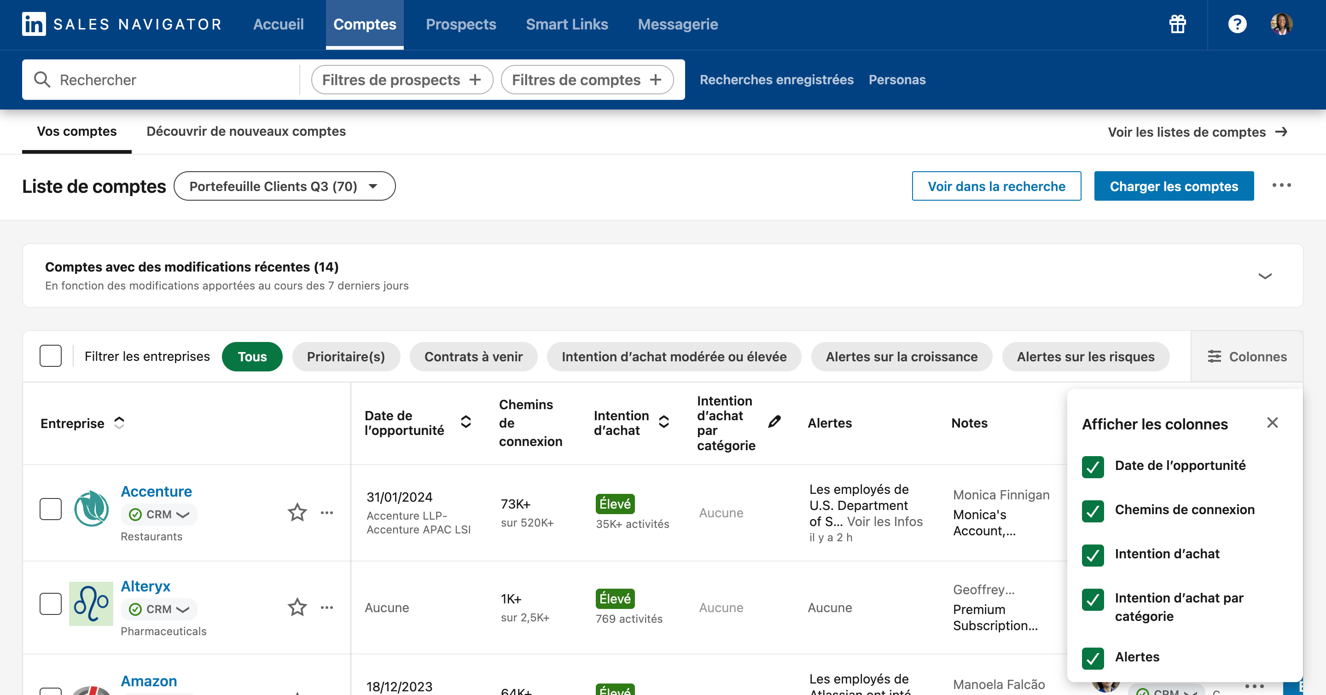Click the Colonnes settings icon
This screenshot has height=695, width=1326.
[x=1214, y=357]
